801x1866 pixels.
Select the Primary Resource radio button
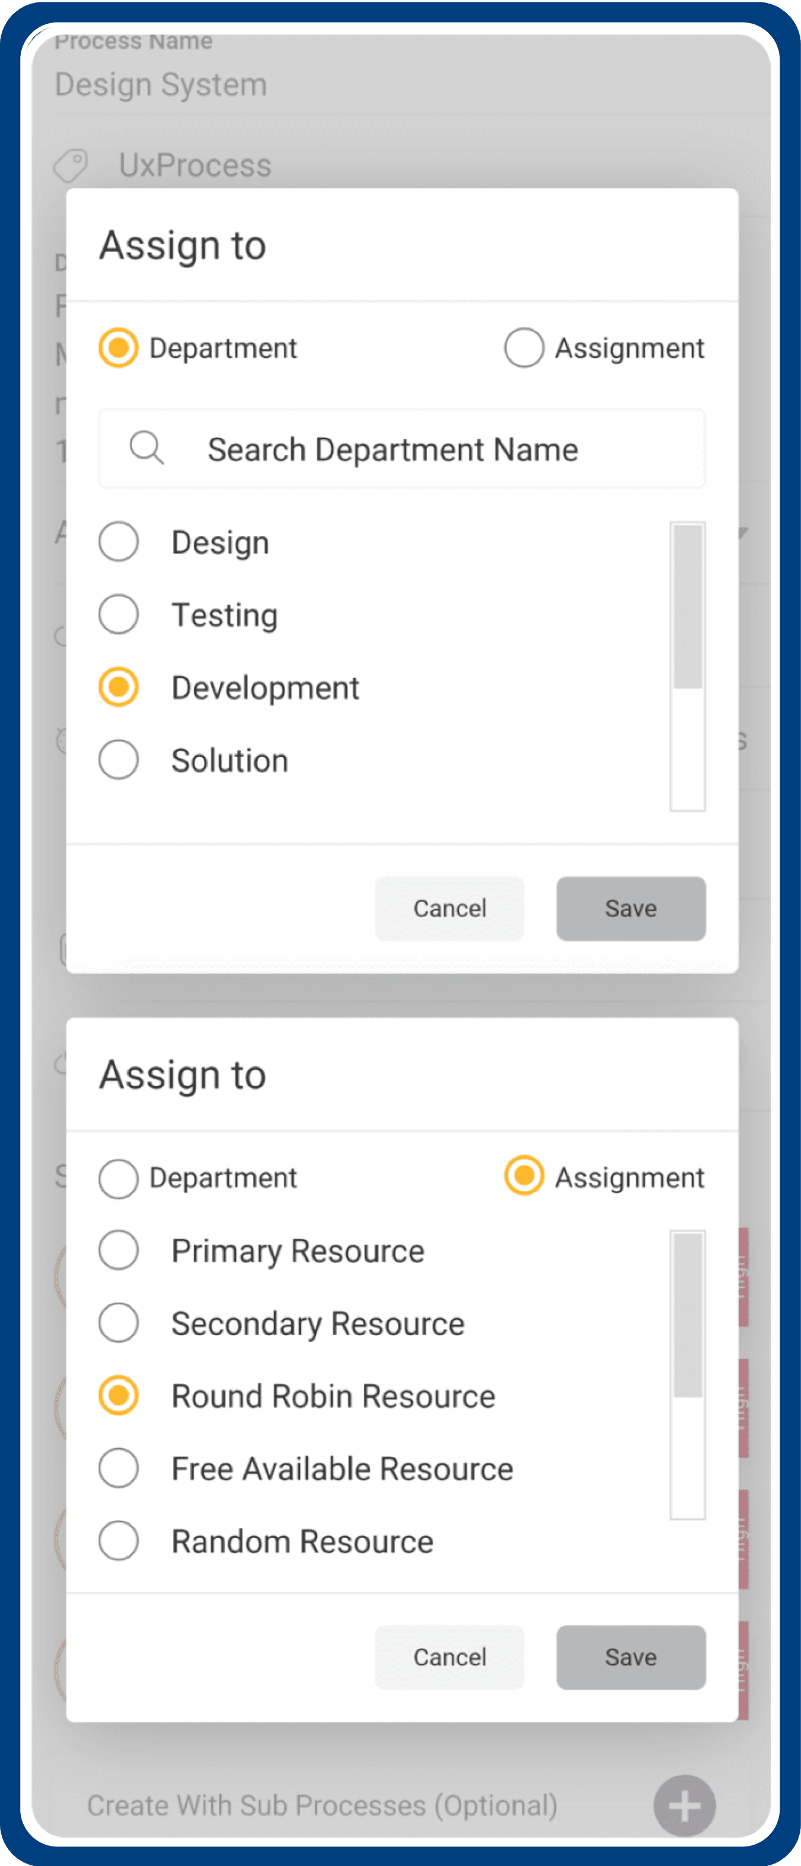(x=119, y=1250)
